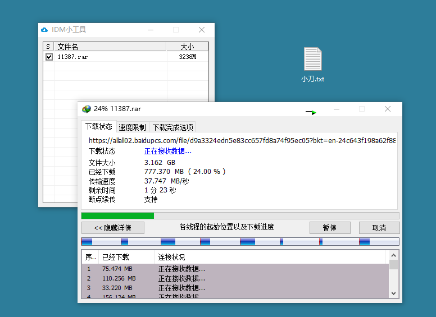The width and height of the screenshot is (436, 317).
Task: Cancel the download with 取消 button
Action: 379,228
